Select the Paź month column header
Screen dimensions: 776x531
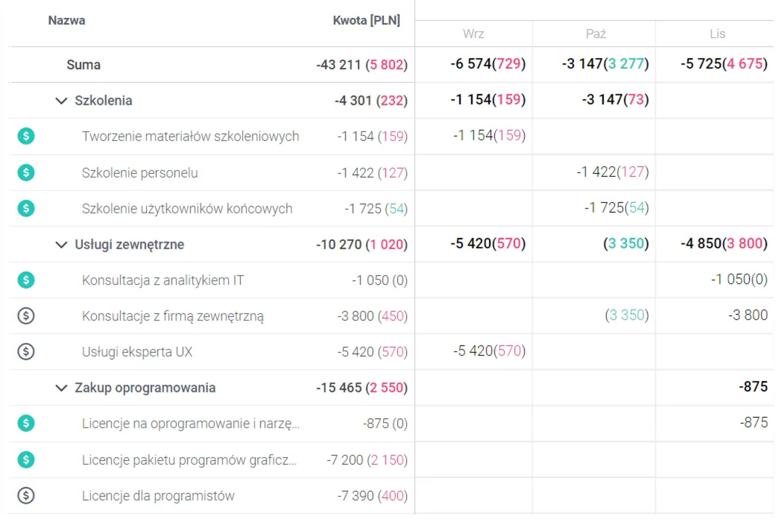pos(596,34)
